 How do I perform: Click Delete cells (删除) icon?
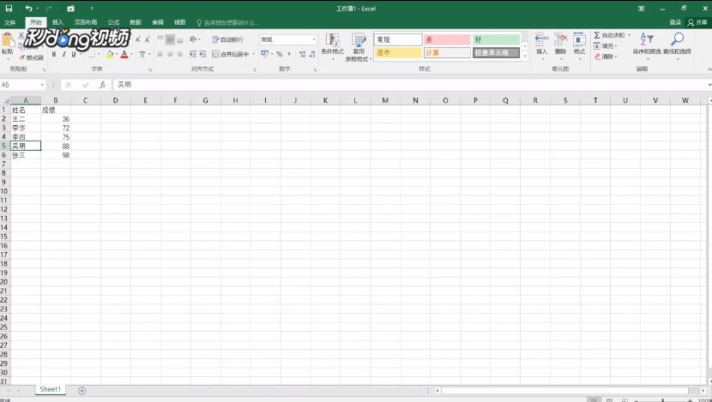point(561,39)
